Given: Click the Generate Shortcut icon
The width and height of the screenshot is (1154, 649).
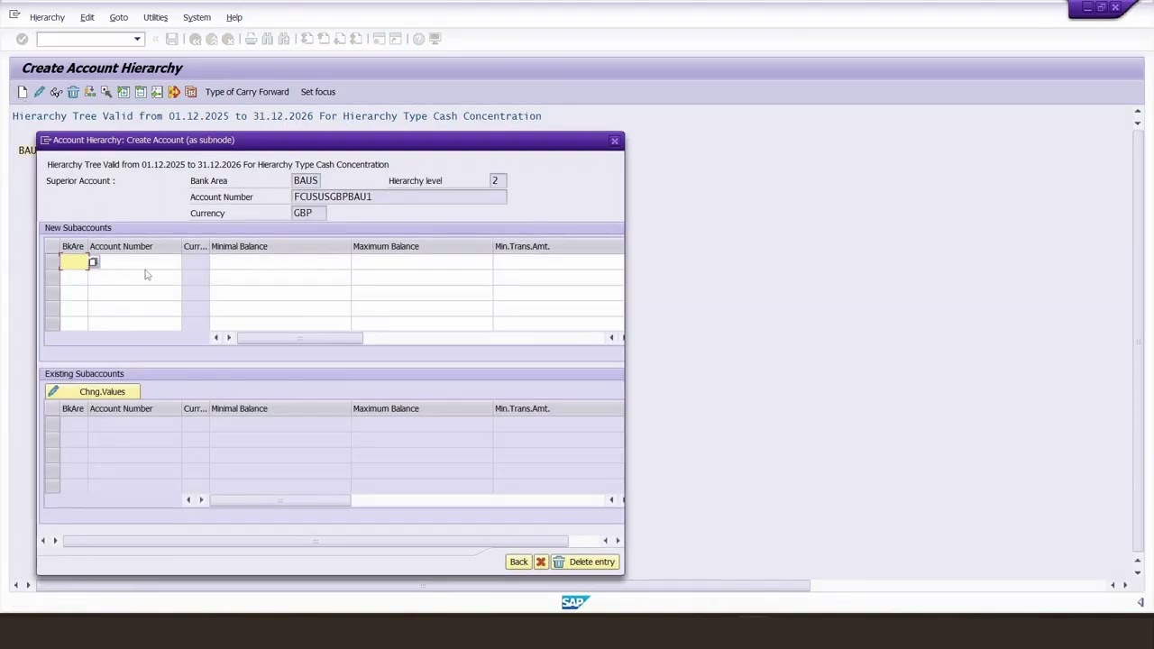Looking at the screenshot, I should point(395,39).
